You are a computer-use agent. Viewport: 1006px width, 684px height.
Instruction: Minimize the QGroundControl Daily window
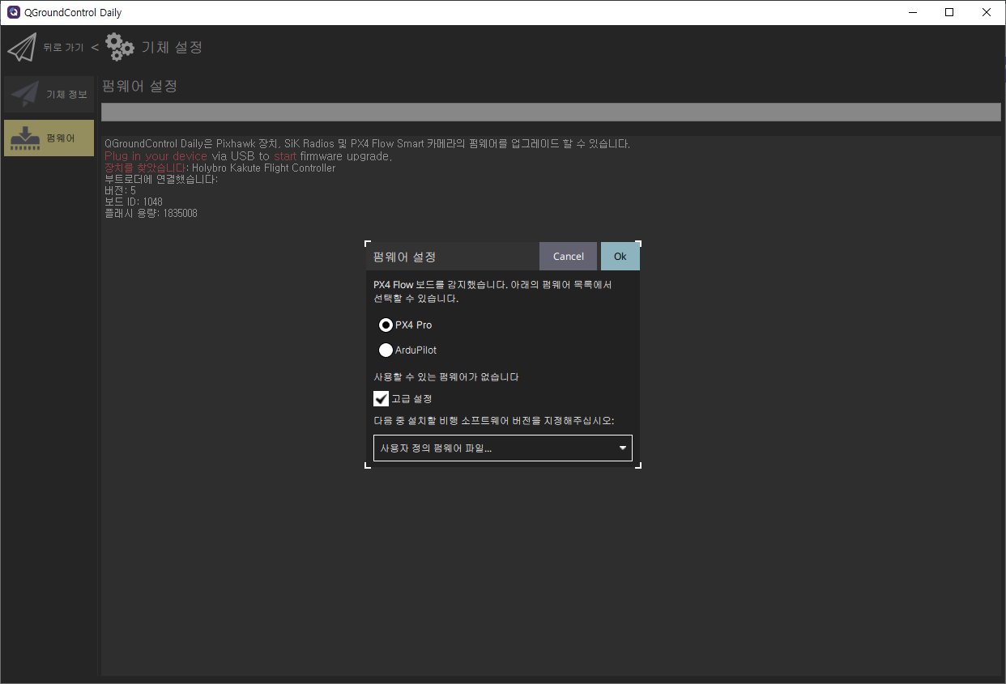point(912,12)
